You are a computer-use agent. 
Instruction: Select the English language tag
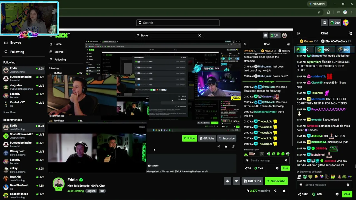tap(91, 191)
